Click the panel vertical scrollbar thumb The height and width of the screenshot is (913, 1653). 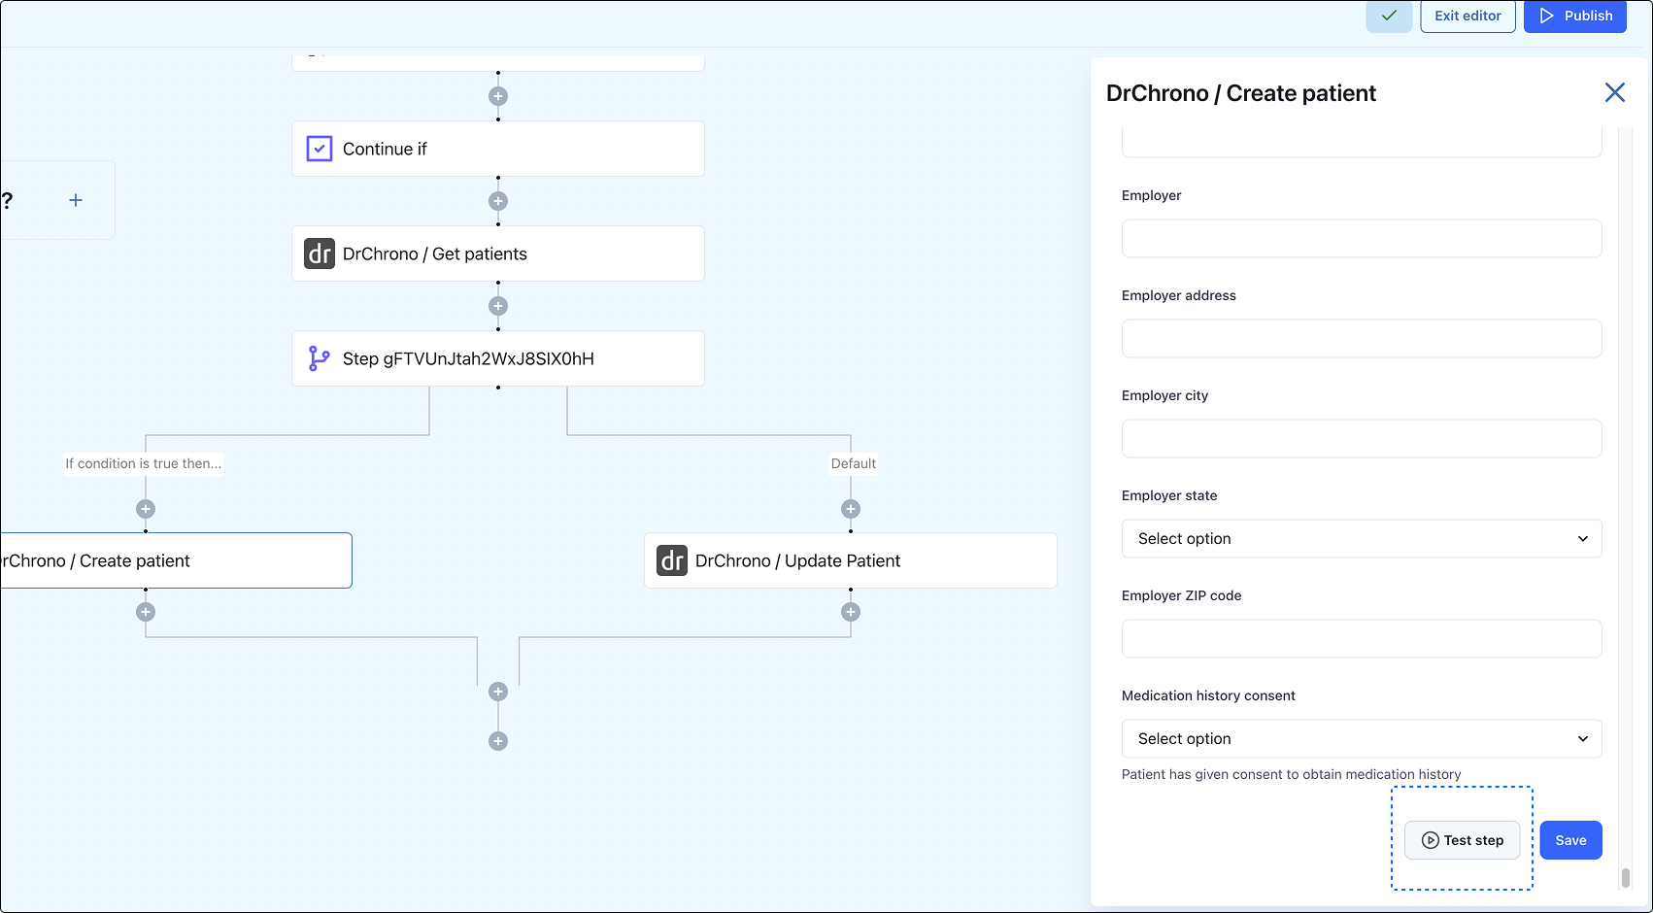click(1625, 878)
